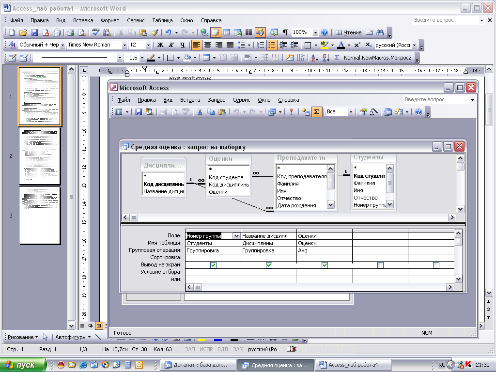Check display box in fourth empty column
496x372 pixels.
[x=380, y=265]
